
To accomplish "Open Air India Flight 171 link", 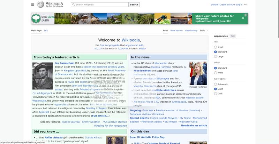I will click(x=146, y=102).
